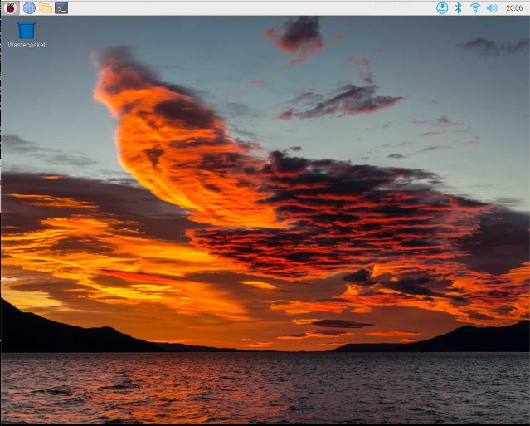Open the Wi-Fi network list
530x426 pixels.
coord(475,7)
